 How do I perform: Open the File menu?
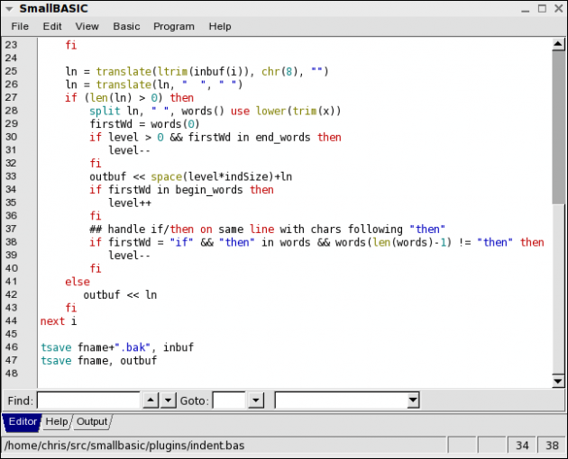point(20,26)
